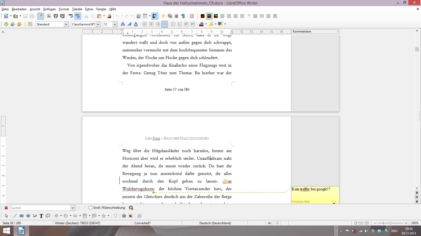Open the Datei menu
Screen dimensions: 421x236
[x=5, y=9]
